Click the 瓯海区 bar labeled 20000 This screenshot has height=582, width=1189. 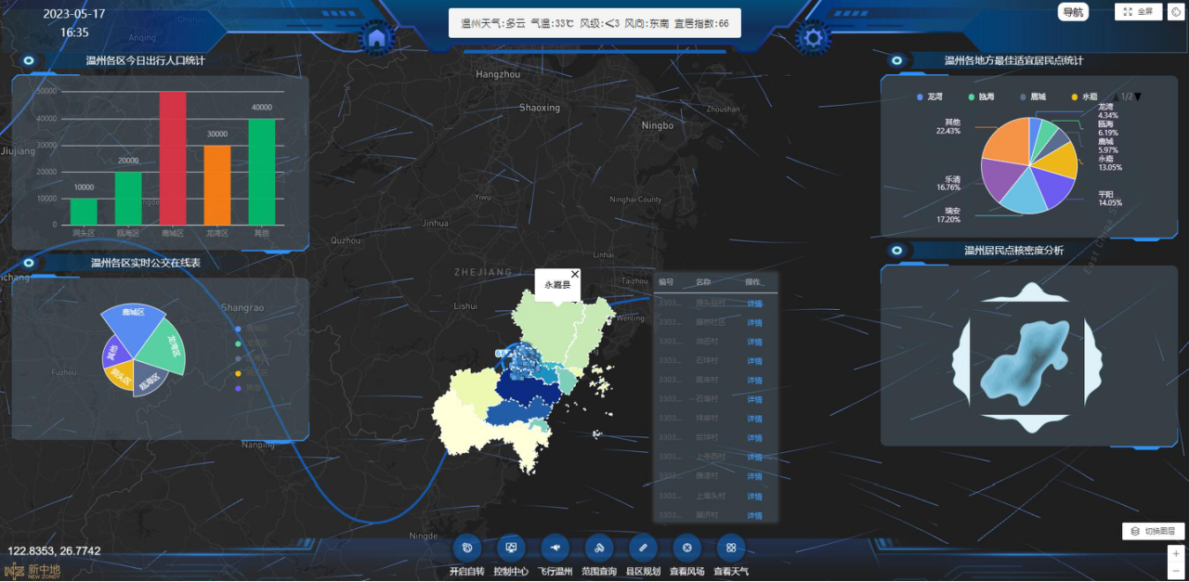pos(128,198)
